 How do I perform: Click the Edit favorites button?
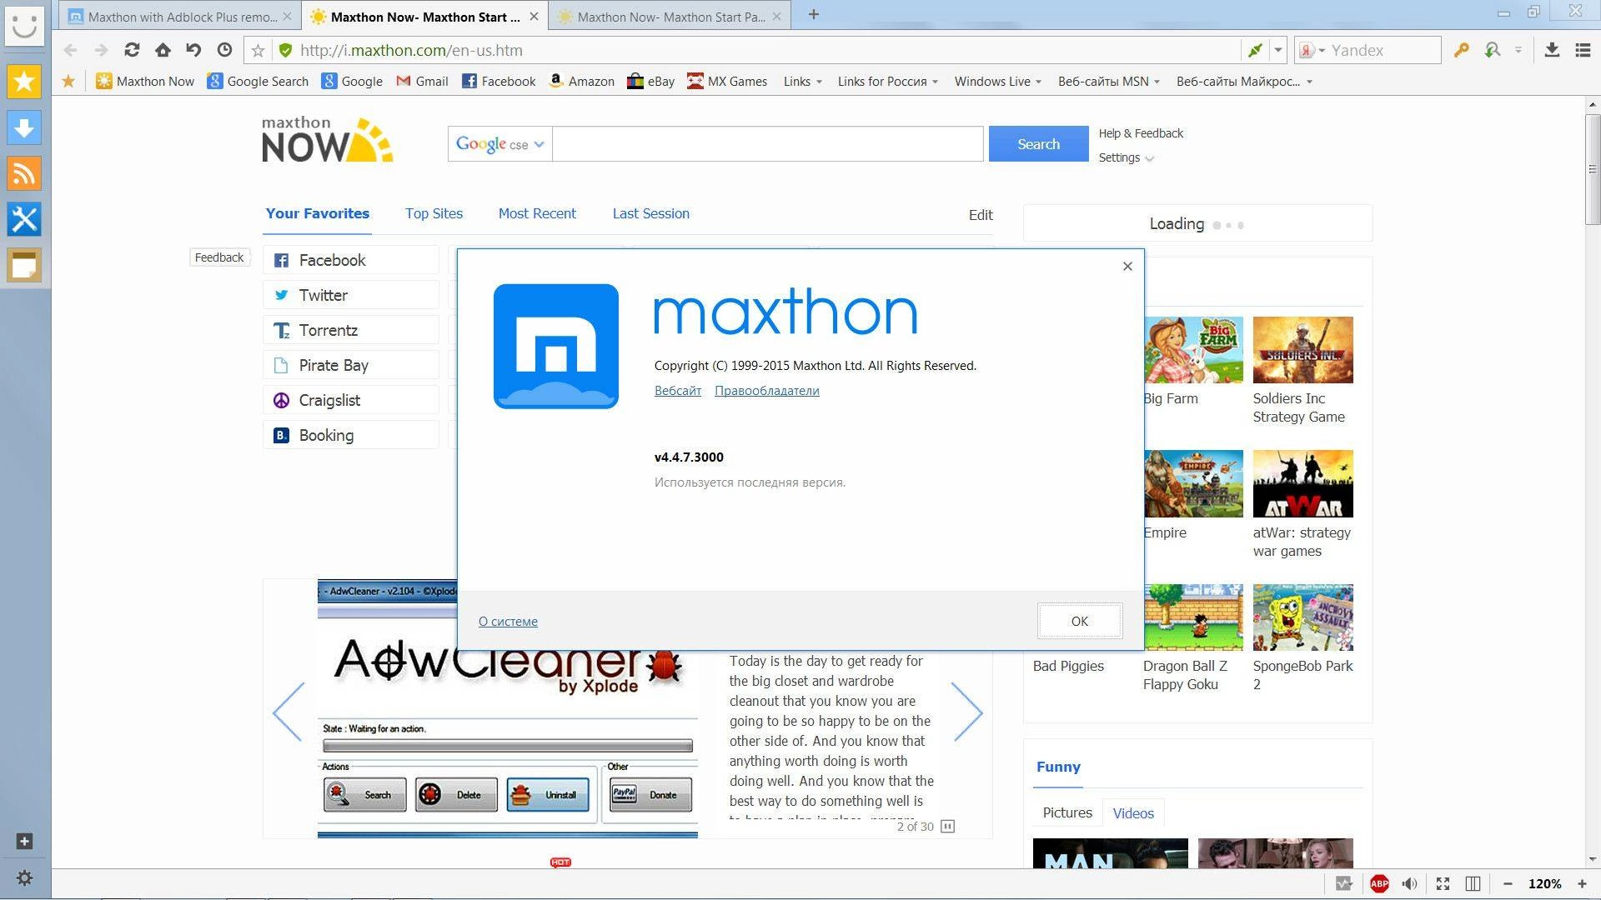pos(981,215)
